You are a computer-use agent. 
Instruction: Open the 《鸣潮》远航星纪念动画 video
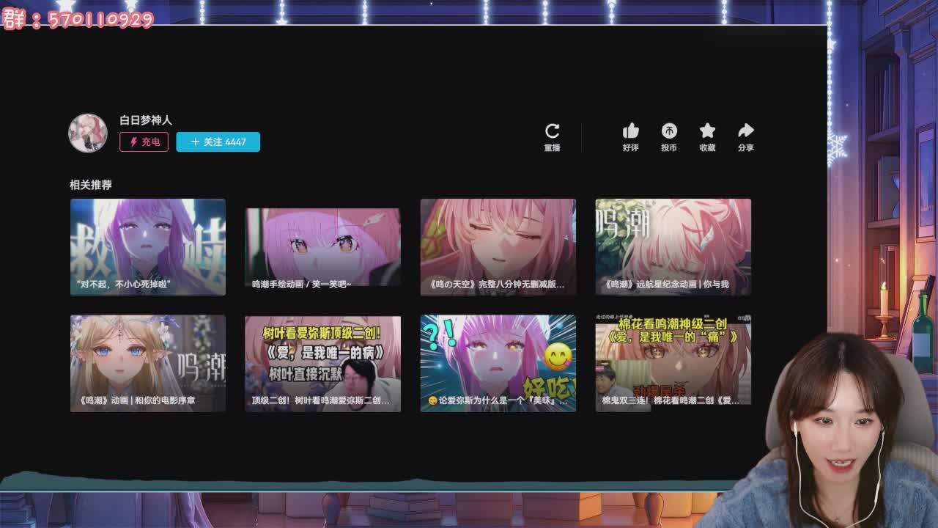coord(672,247)
